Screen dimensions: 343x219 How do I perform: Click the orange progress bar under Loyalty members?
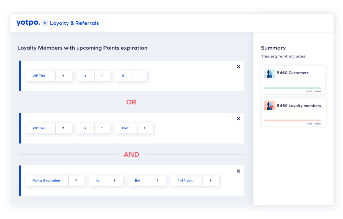(x=293, y=120)
